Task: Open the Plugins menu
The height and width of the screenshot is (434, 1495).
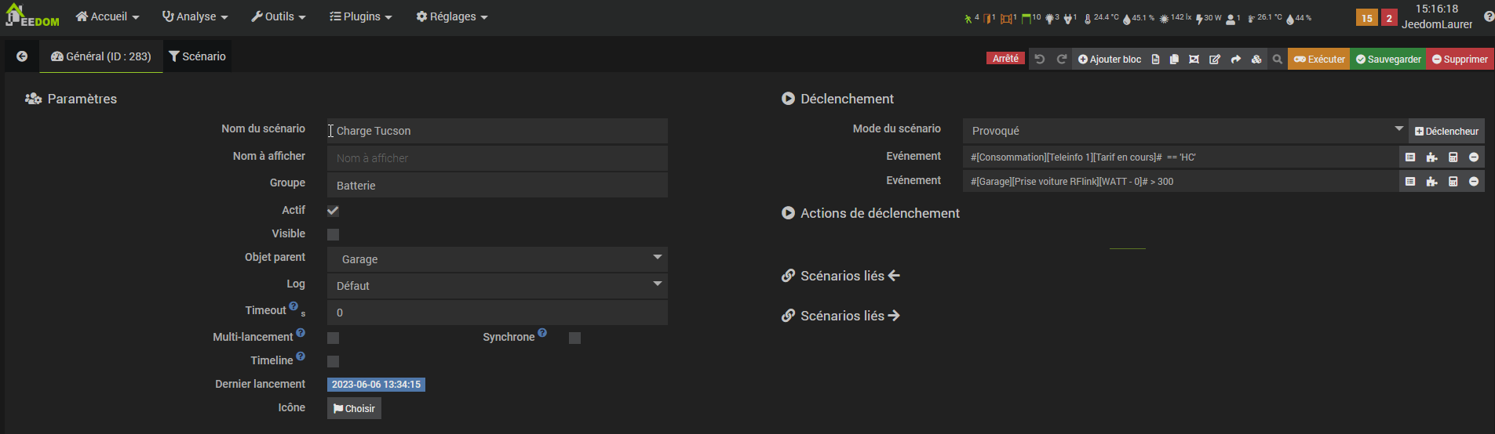Action: (x=360, y=16)
